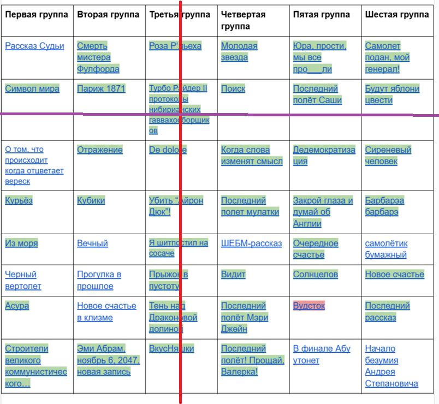Click the 'Асура' link
Image resolution: width=439 pixels, height=404 pixels.
pyautogui.click(x=17, y=305)
